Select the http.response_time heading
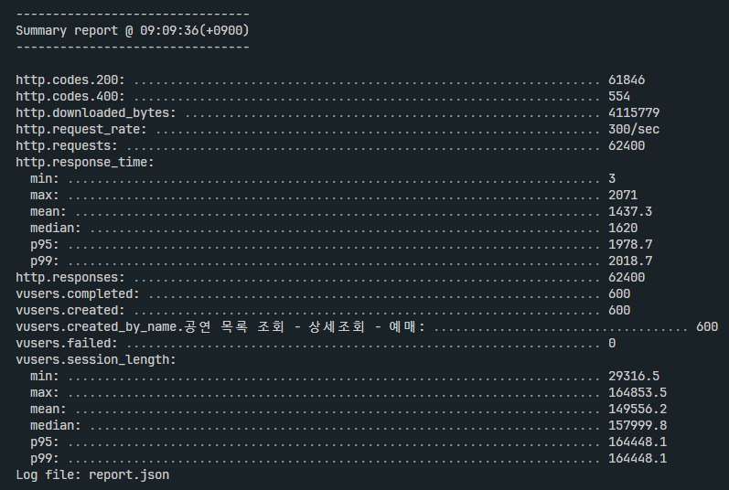The height and width of the screenshot is (490, 729). [x=85, y=162]
